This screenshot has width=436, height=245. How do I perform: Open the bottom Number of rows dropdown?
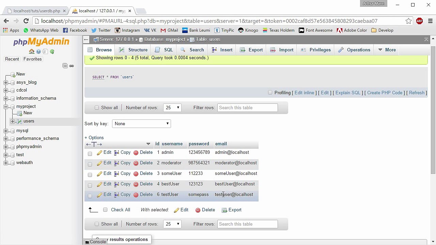tap(172, 224)
